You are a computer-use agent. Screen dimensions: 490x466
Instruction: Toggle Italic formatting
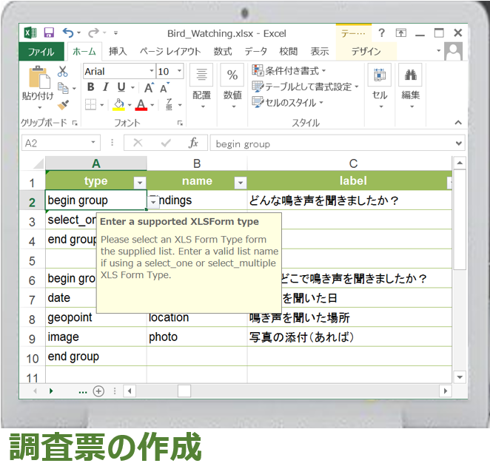coord(106,87)
